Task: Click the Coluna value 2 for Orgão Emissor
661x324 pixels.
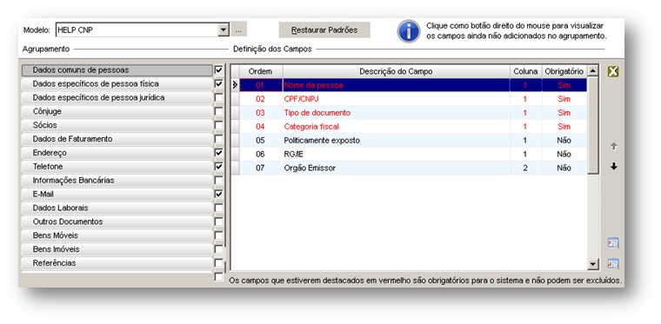Action: [x=525, y=168]
